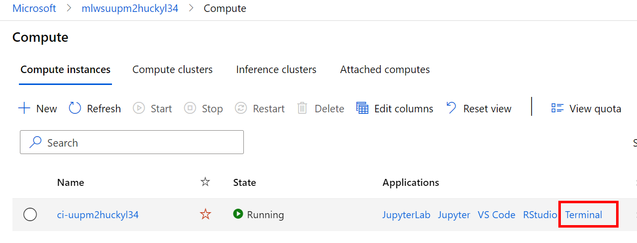
Task: Click the Reset view button label
Action: click(x=487, y=108)
